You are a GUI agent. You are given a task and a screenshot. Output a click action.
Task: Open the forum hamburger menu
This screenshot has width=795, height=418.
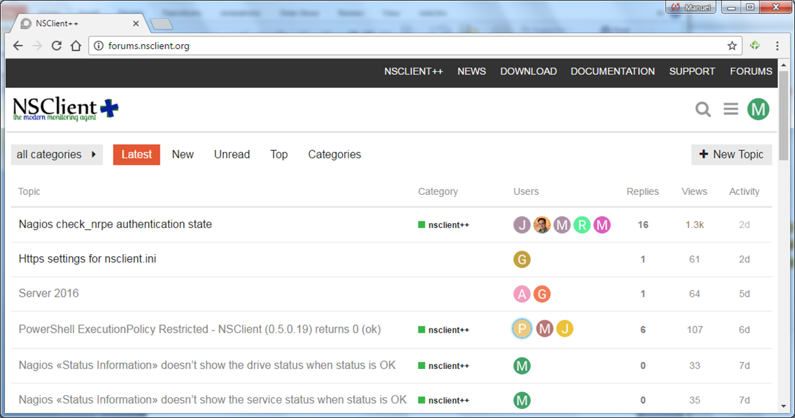pyautogui.click(x=730, y=109)
